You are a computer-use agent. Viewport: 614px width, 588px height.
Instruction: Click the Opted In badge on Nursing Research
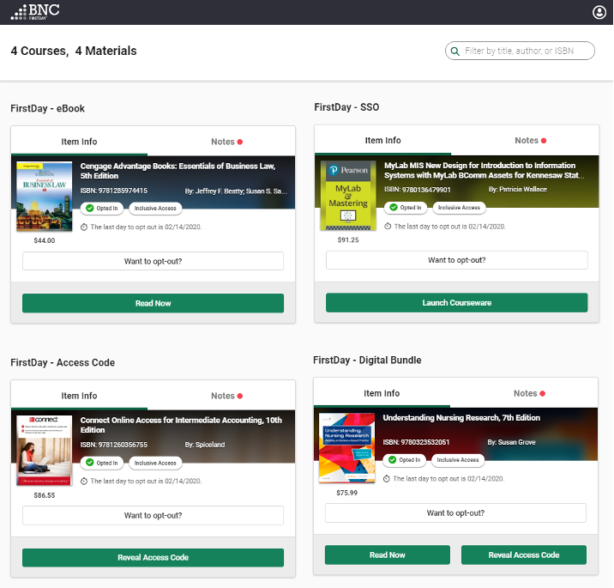[x=405, y=460]
